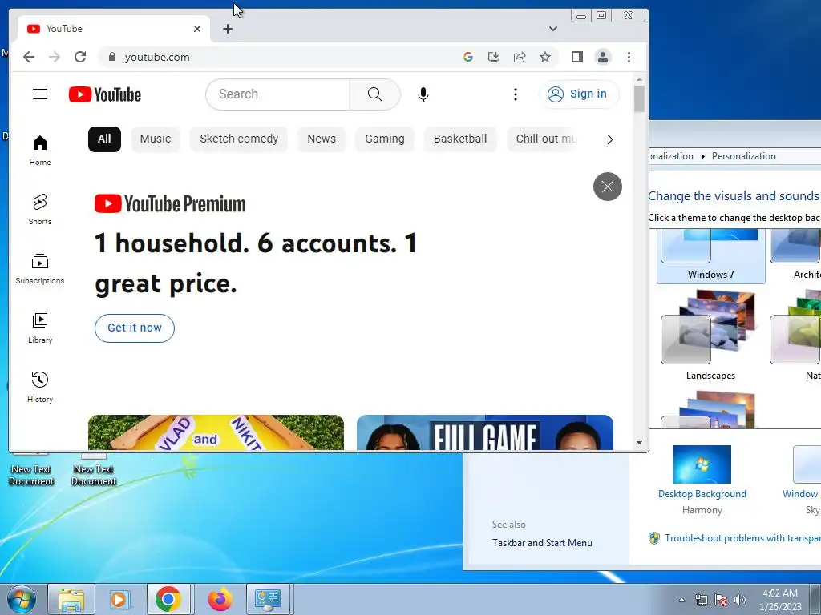The height and width of the screenshot is (615, 821).
Task: Open a new Chrome tab
Action: [x=227, y=29]
